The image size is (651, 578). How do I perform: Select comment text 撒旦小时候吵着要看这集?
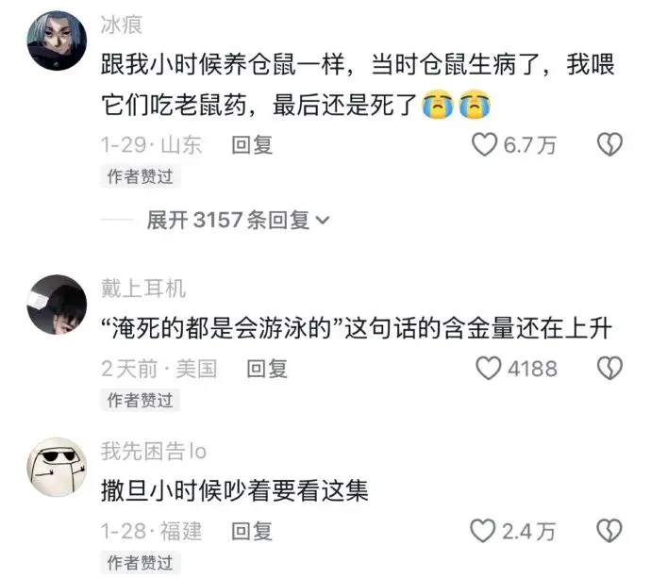click(x=235, y=491)
